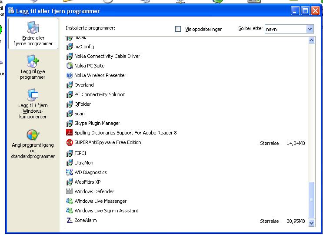
Task: Select Windows Live Messenger entry
Action: [186, 201]
